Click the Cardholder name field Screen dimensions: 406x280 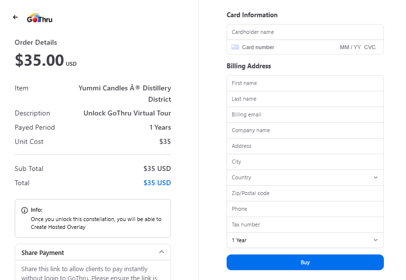click(305, 32)
